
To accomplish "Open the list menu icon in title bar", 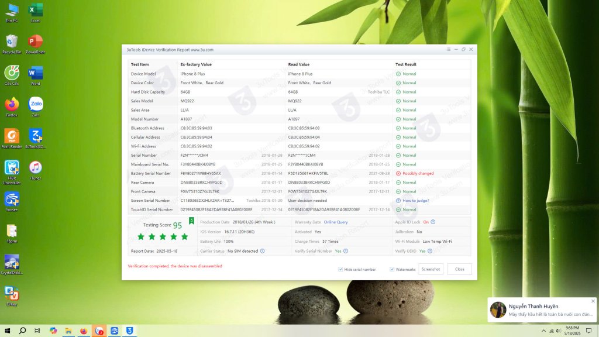I will [449, 50].
